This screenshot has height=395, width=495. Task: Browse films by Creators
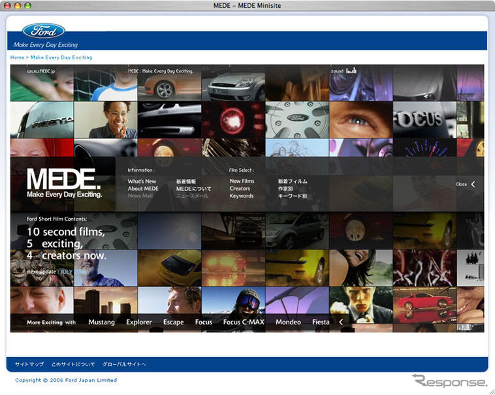240,189
